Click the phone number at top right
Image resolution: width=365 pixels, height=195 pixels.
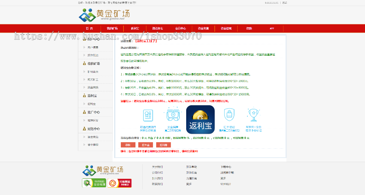pyautogui.click(x=272, y=3)
